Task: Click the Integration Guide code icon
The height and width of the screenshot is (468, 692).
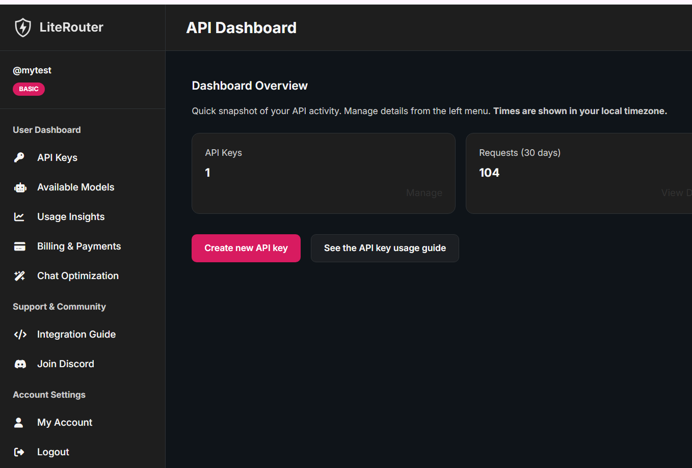Action: pos(20,334)
